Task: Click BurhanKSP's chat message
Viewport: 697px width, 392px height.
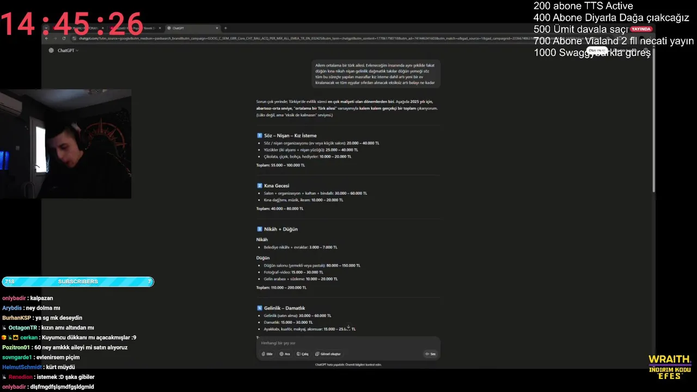Action: pos(42,318)
